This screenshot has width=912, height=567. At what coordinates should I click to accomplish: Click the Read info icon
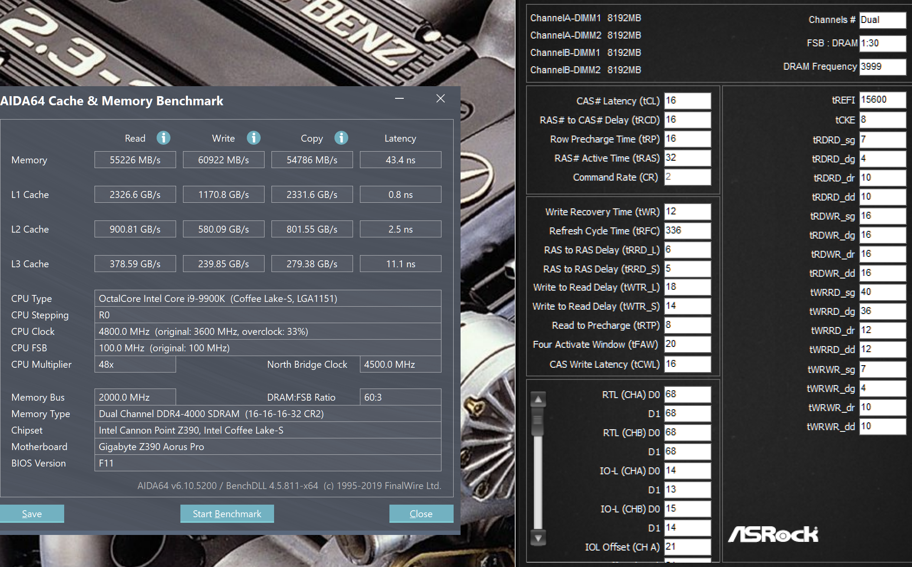163,138
